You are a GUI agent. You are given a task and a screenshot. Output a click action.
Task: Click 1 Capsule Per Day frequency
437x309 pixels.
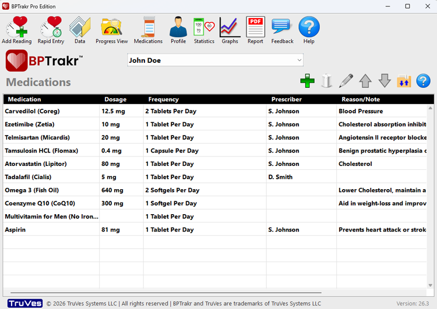[205, 151]
